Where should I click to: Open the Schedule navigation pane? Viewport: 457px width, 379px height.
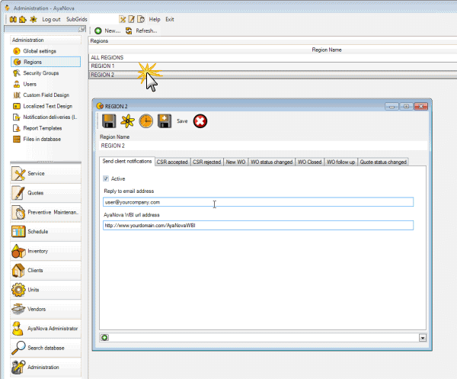click(x=46, y=232)
